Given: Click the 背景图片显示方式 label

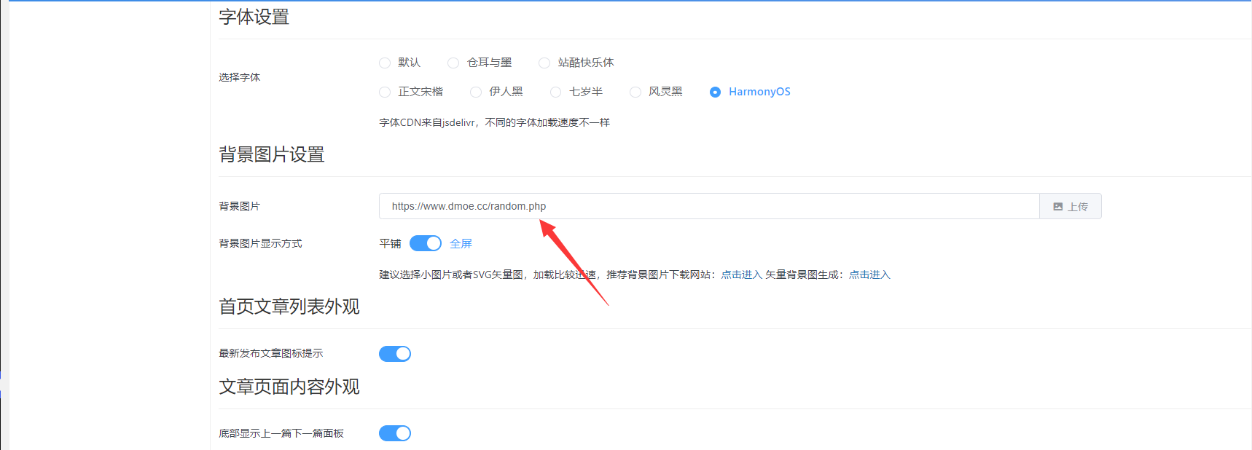Looking at the screenshot, I should [260, 243].
